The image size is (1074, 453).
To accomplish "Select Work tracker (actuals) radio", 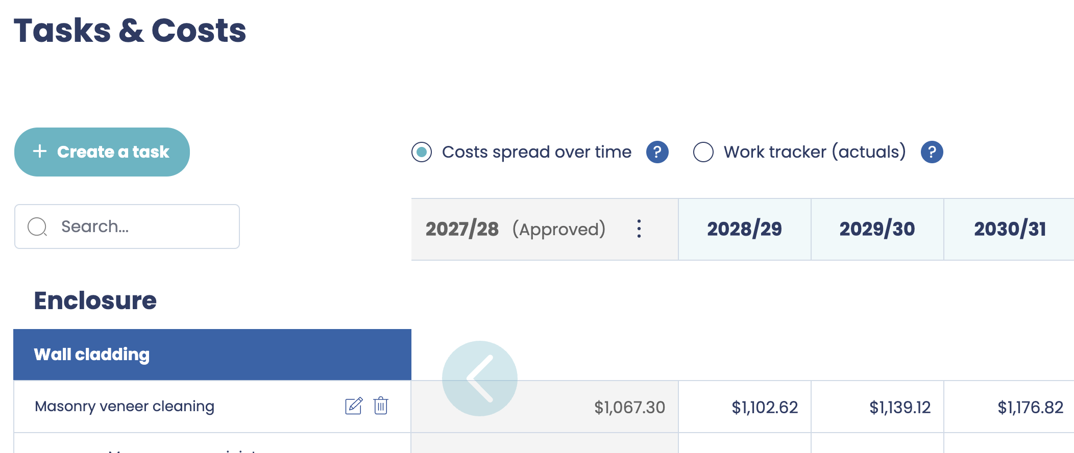I will (x=703, y=152).
